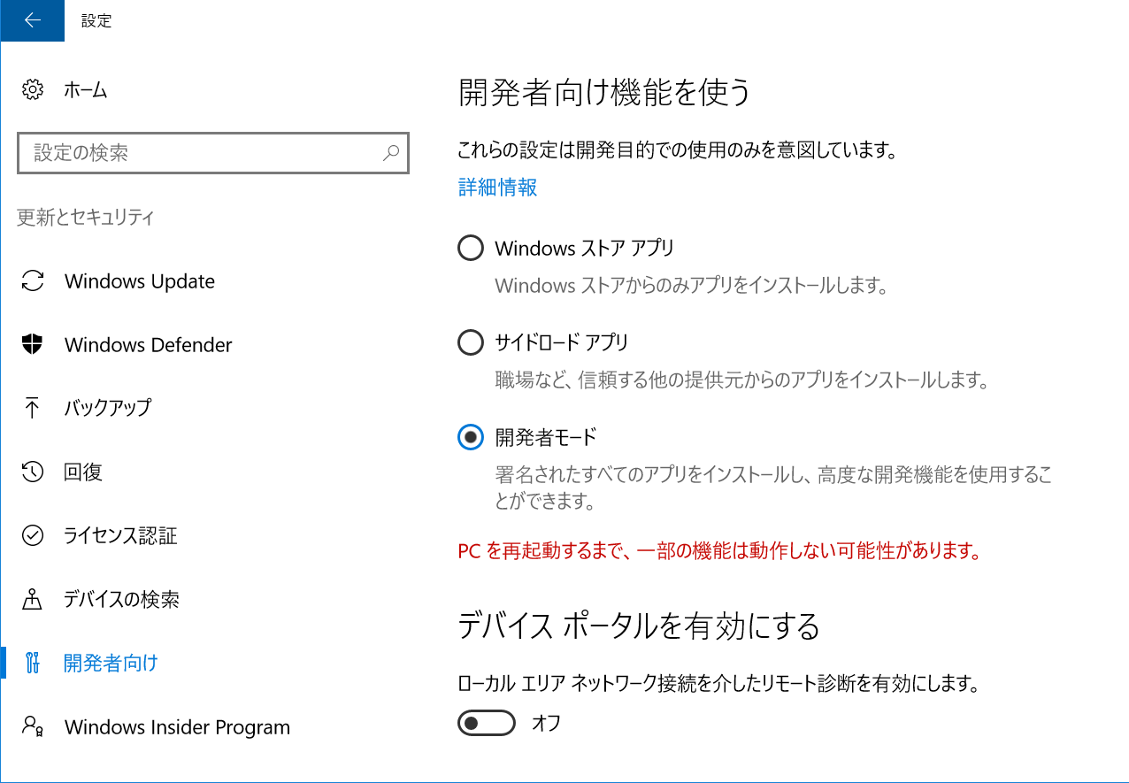Click the Find My Device icon

(33, 599)
